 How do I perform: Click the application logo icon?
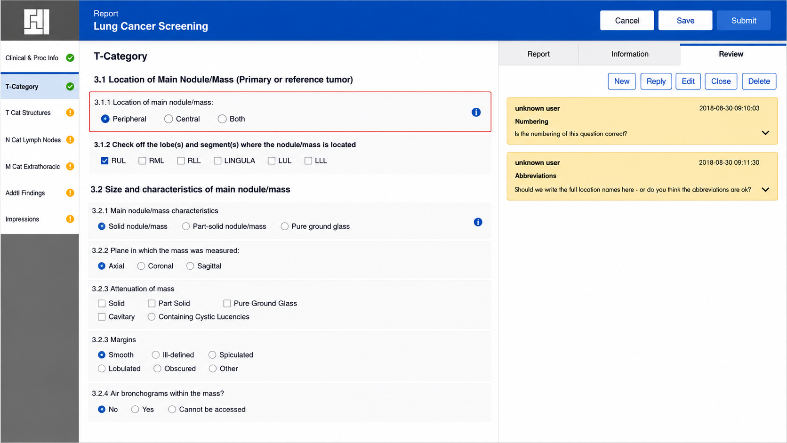(37, 22)
